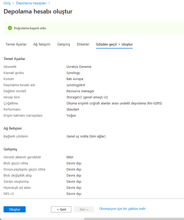Go to the Giriş breadcrumb link
Image resolution: width=184 pixels, height=220 pixels.
coord(7,3)
